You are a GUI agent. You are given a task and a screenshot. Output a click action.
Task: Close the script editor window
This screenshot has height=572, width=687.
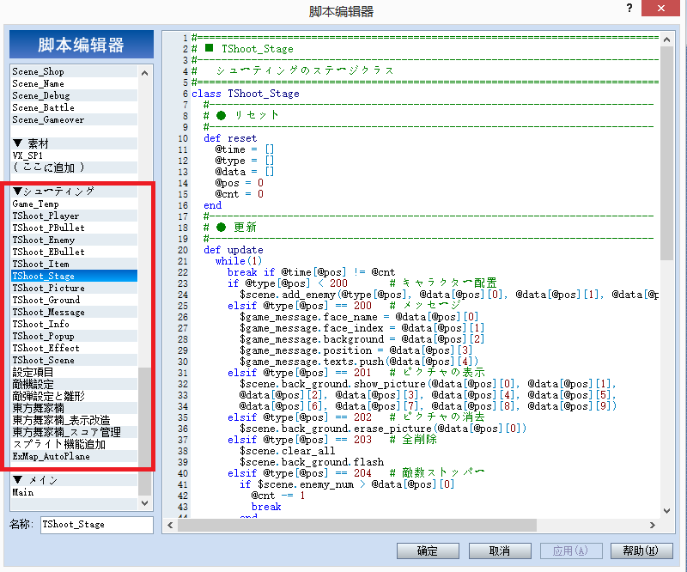(x=660, y=9)
